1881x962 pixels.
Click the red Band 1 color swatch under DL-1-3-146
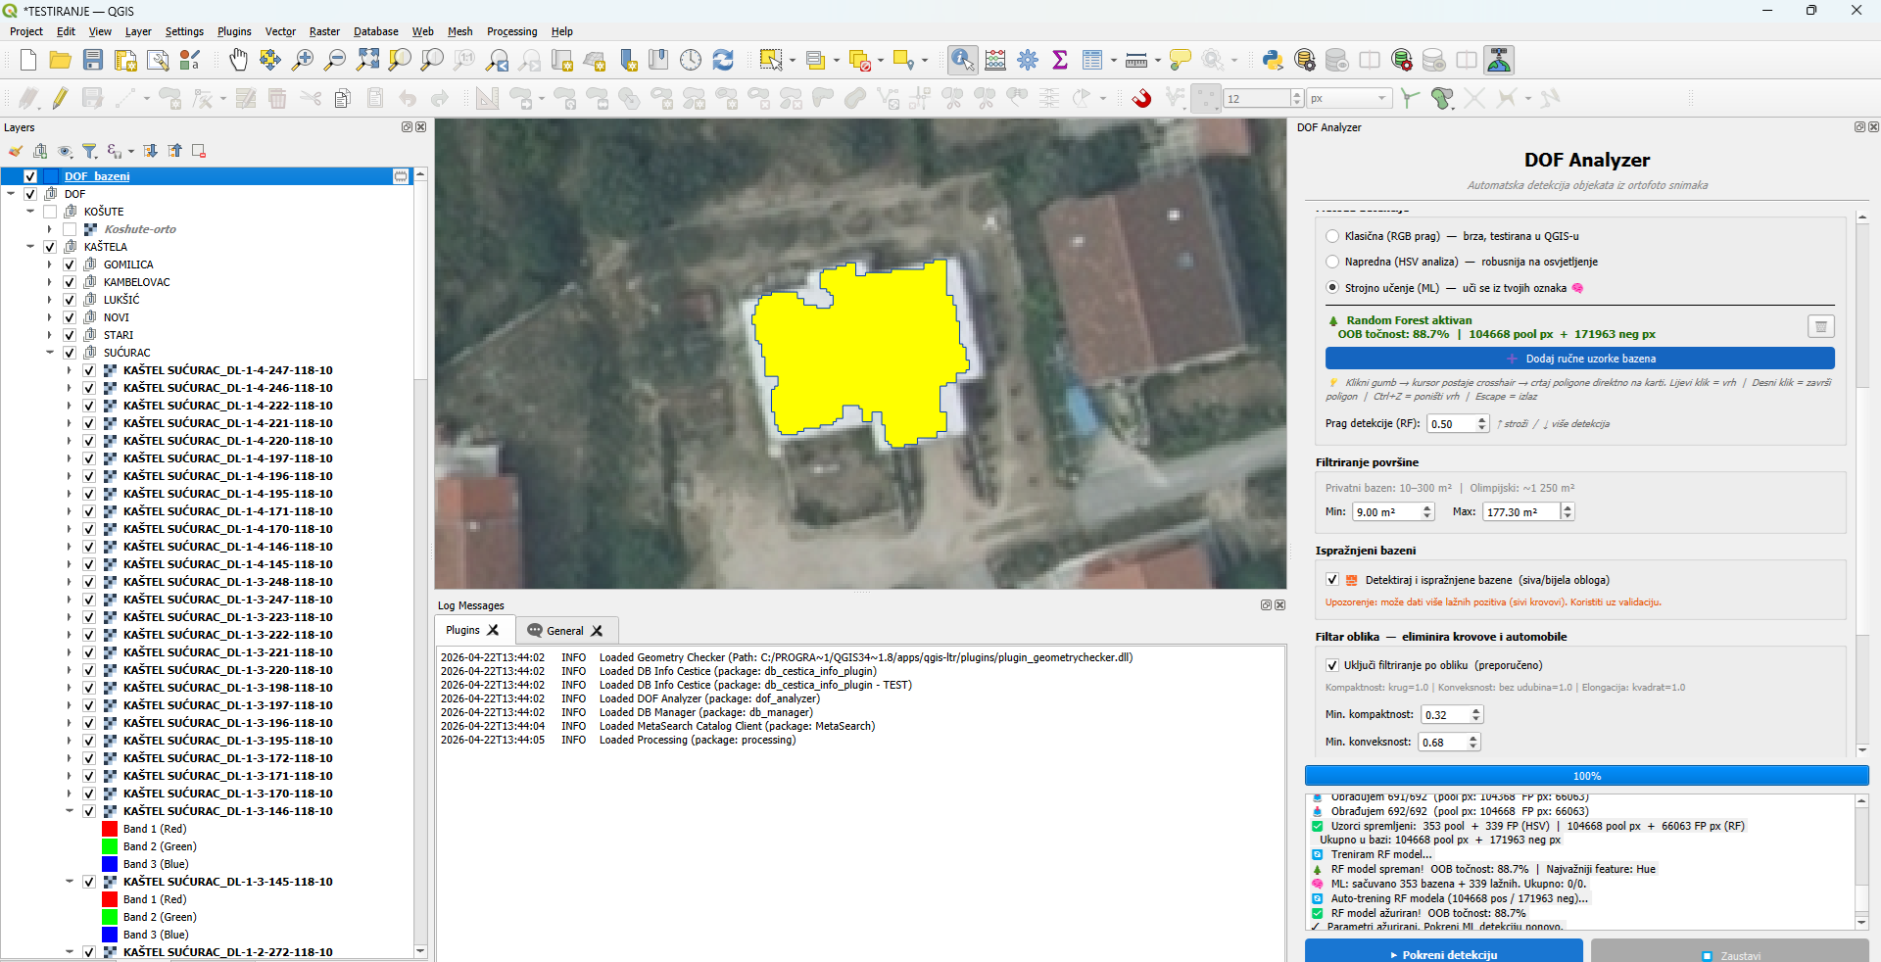[110, 829]
